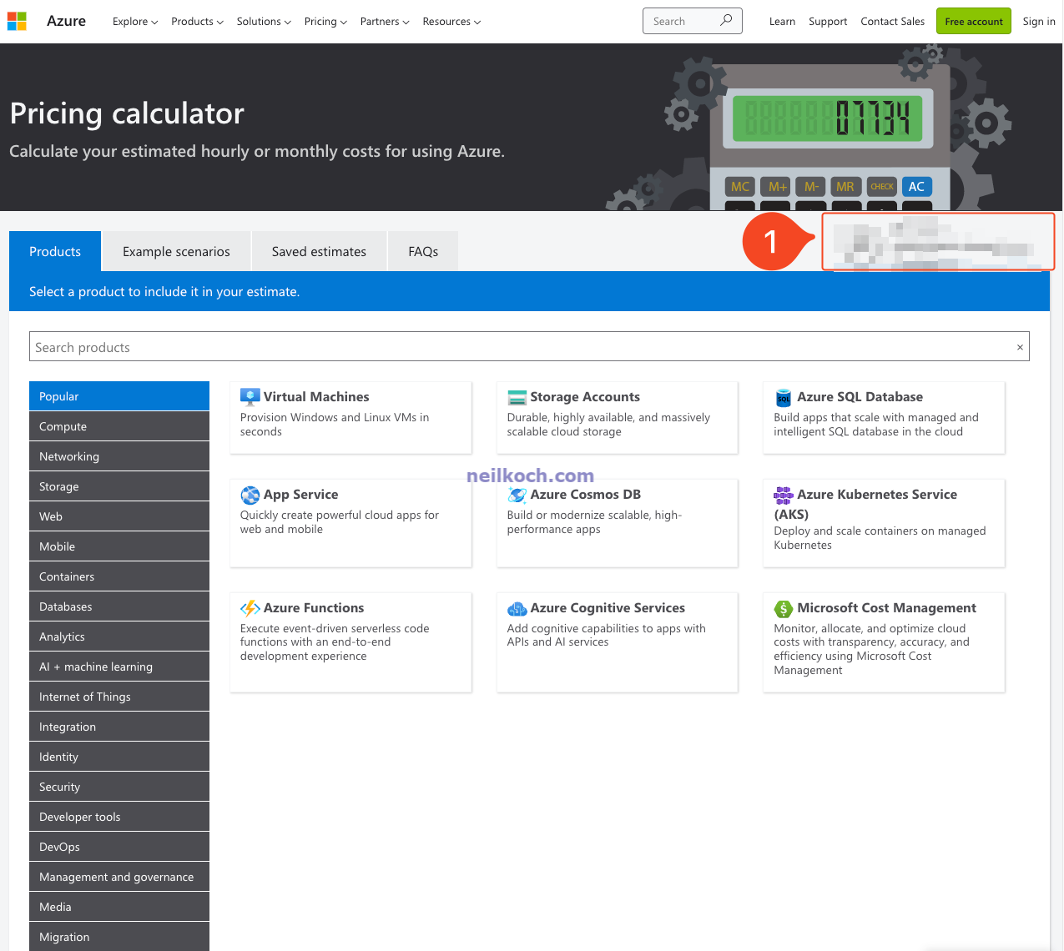Image resolution: width=1064 pixels, height=951 pixels.
Task: Click the App Service icon
Action: pyautogui.click(x=250, y=495)
